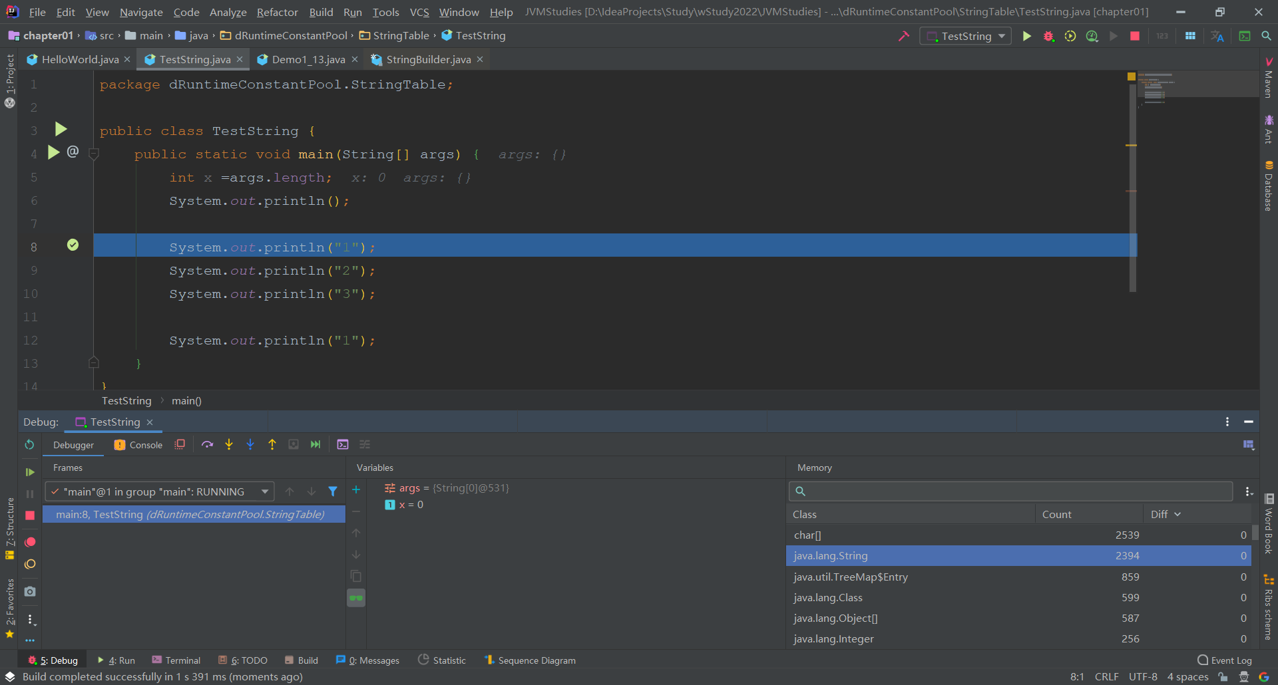The height and width of the screenshot is (685, 1278).
Task: Click the Evaluate Expression icon
Action: point(343,444)
